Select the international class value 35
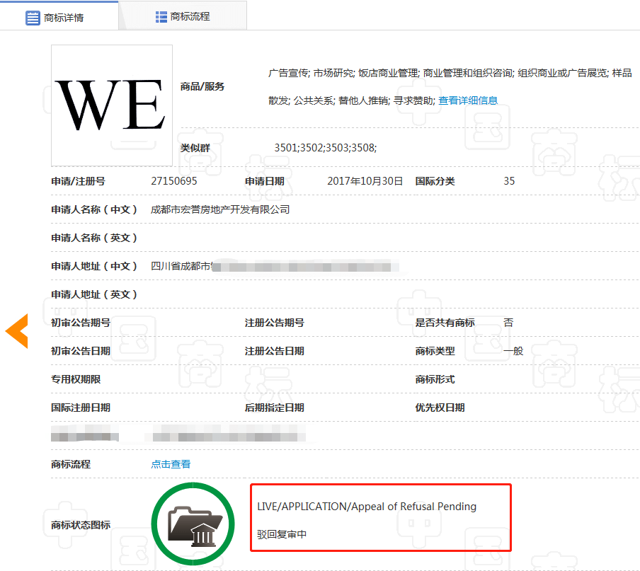The width and height of the screenshot is (640, 571). 509,181
